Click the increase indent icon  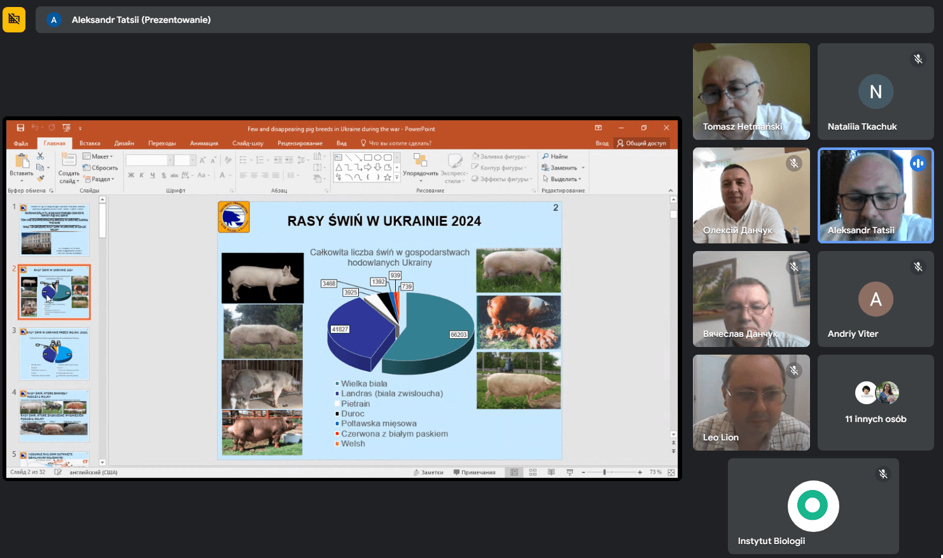pyautogui.click(x=289, y=160)
